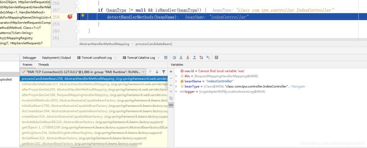367x148 pixels.
Task: Click the Run to Cursor icon
Action: [208, 58]
